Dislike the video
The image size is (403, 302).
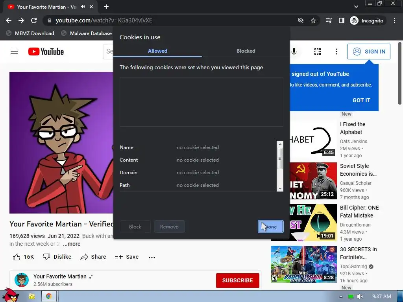point(57,257)
